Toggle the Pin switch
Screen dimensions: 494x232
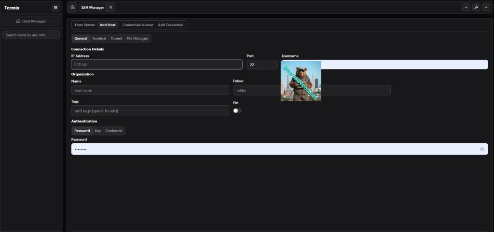click(237, 110)
